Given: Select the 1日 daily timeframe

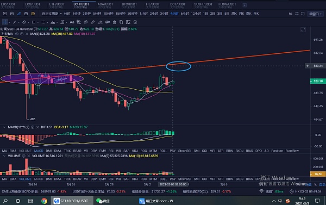Looking at the screenshot, I should [x=205, y=14].
